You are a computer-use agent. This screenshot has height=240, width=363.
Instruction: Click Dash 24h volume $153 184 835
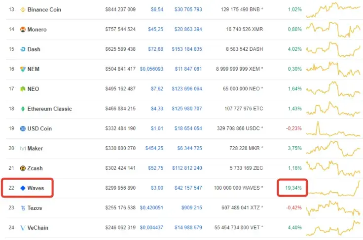[186, 49]
